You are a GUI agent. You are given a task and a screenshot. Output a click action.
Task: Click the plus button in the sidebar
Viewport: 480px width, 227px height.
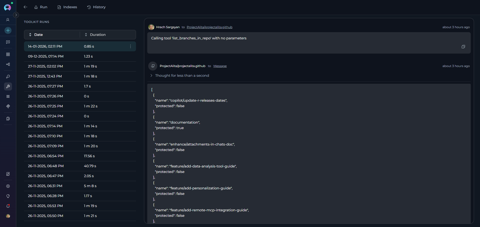(x=8, y=30)
